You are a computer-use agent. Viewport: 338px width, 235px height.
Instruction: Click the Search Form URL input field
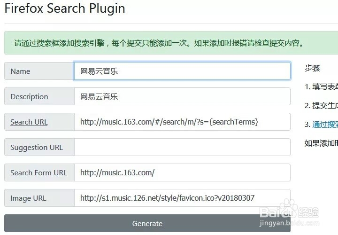[182, 172]
